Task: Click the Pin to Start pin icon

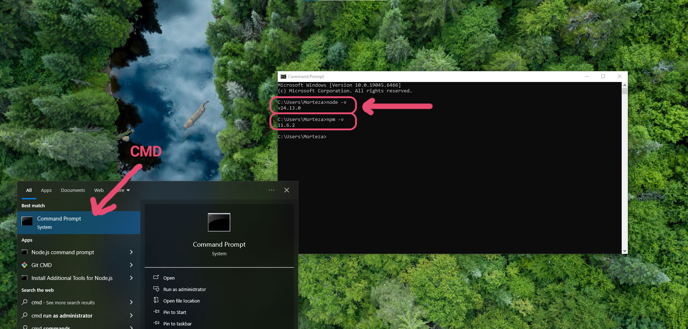Action: [156, 312]
